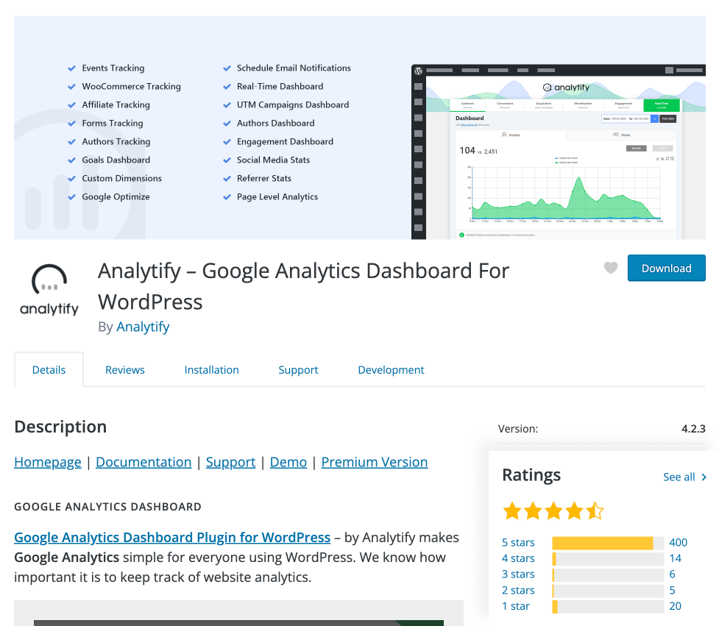Click the Analytify plugin logo
The width and height of the screenshot is (719, 626).
(x=49, y=288)
